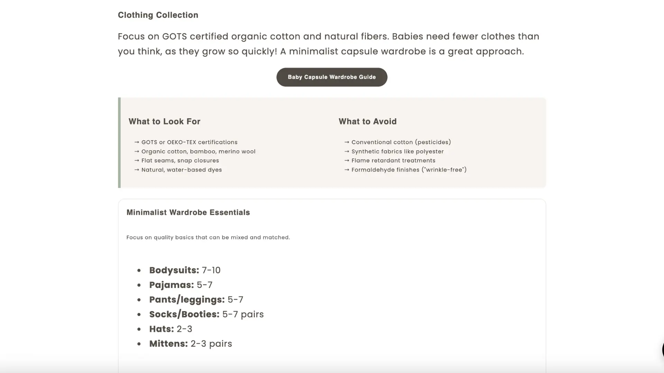Click arrow beside Flat seams, snap closures
The height and width of the screenshot is (373, 664).
pyautogui.click(x=137, y=161)
